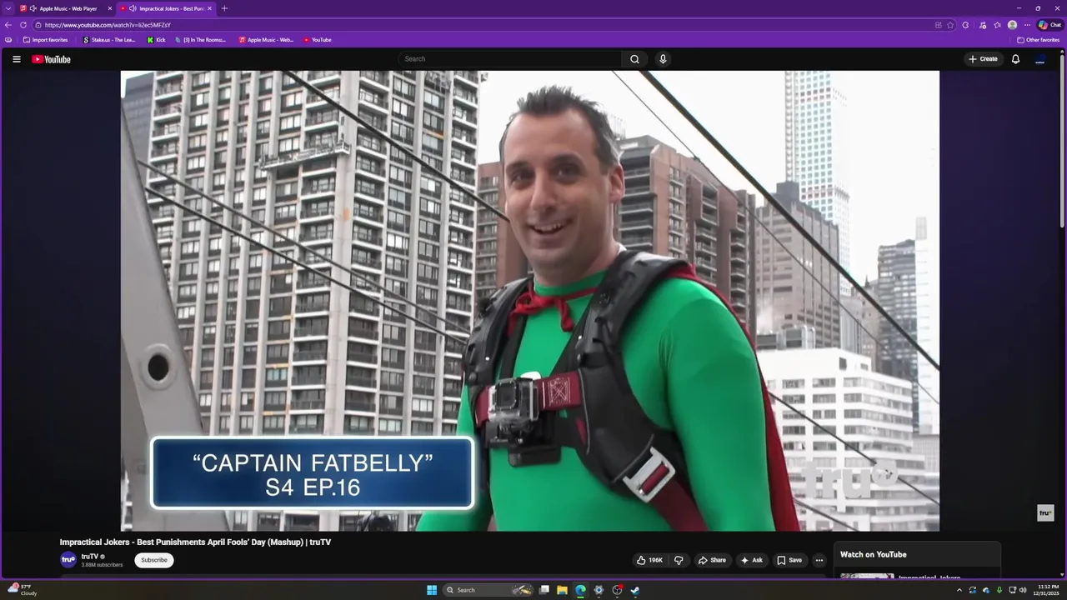
Task: Open the Favorites list icon in toolbar
Action: click(997, 25)
